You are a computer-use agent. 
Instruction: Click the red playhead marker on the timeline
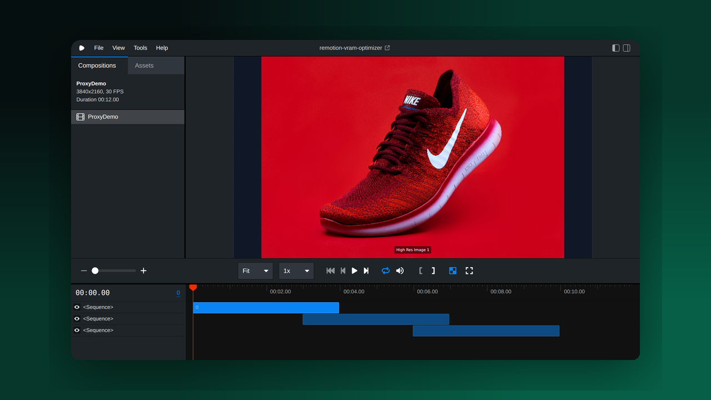coord(193,287)
